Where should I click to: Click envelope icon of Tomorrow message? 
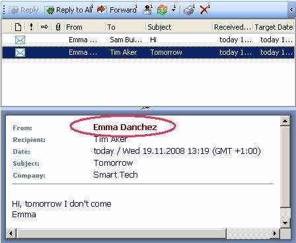[20, 53]
